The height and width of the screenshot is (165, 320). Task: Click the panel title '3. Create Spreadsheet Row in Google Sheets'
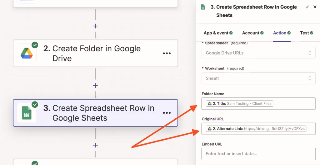click(x=253, y=11)
